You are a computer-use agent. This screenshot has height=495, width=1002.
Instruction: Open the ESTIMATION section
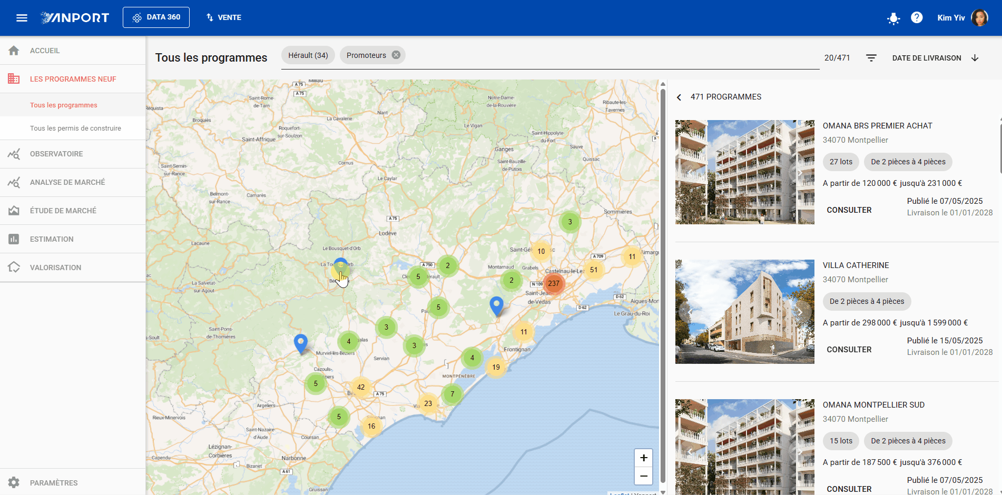point(73,239)
